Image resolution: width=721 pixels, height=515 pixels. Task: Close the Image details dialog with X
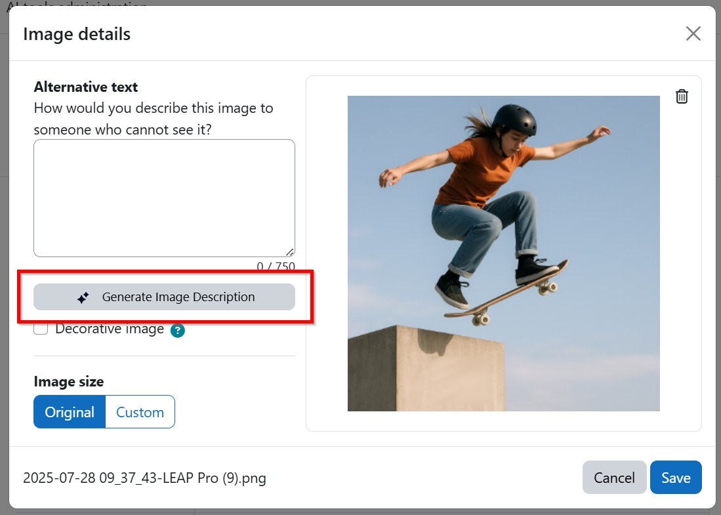[693, 33]
